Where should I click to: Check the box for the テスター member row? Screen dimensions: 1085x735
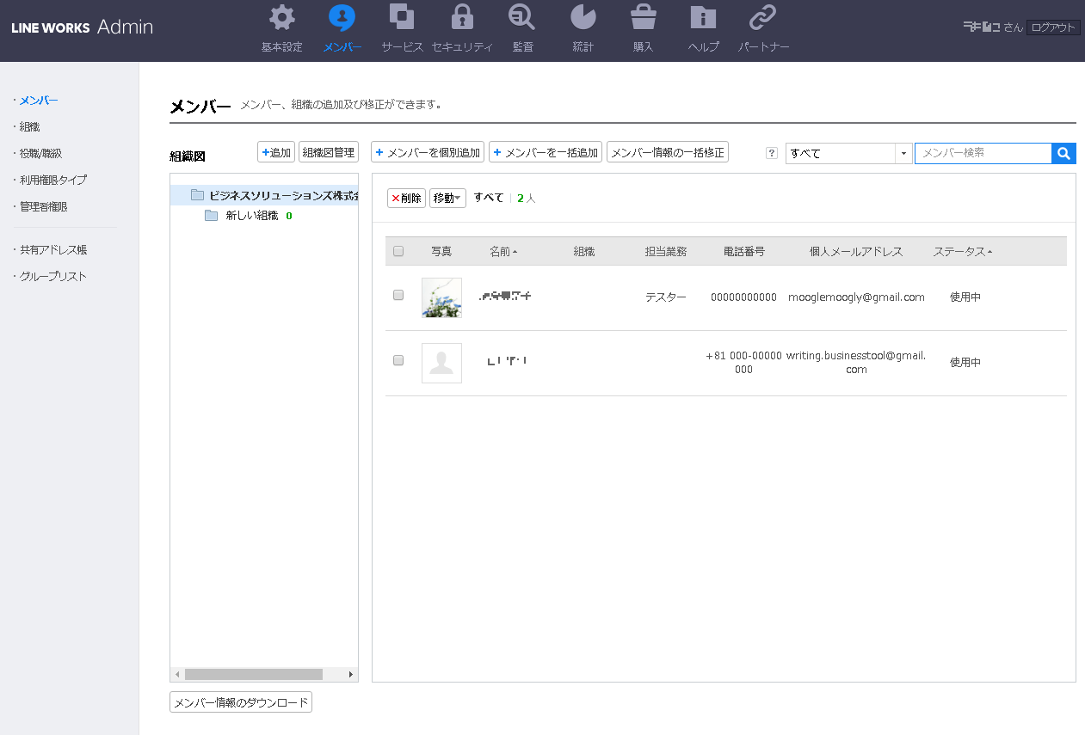(x=398, y=296)
